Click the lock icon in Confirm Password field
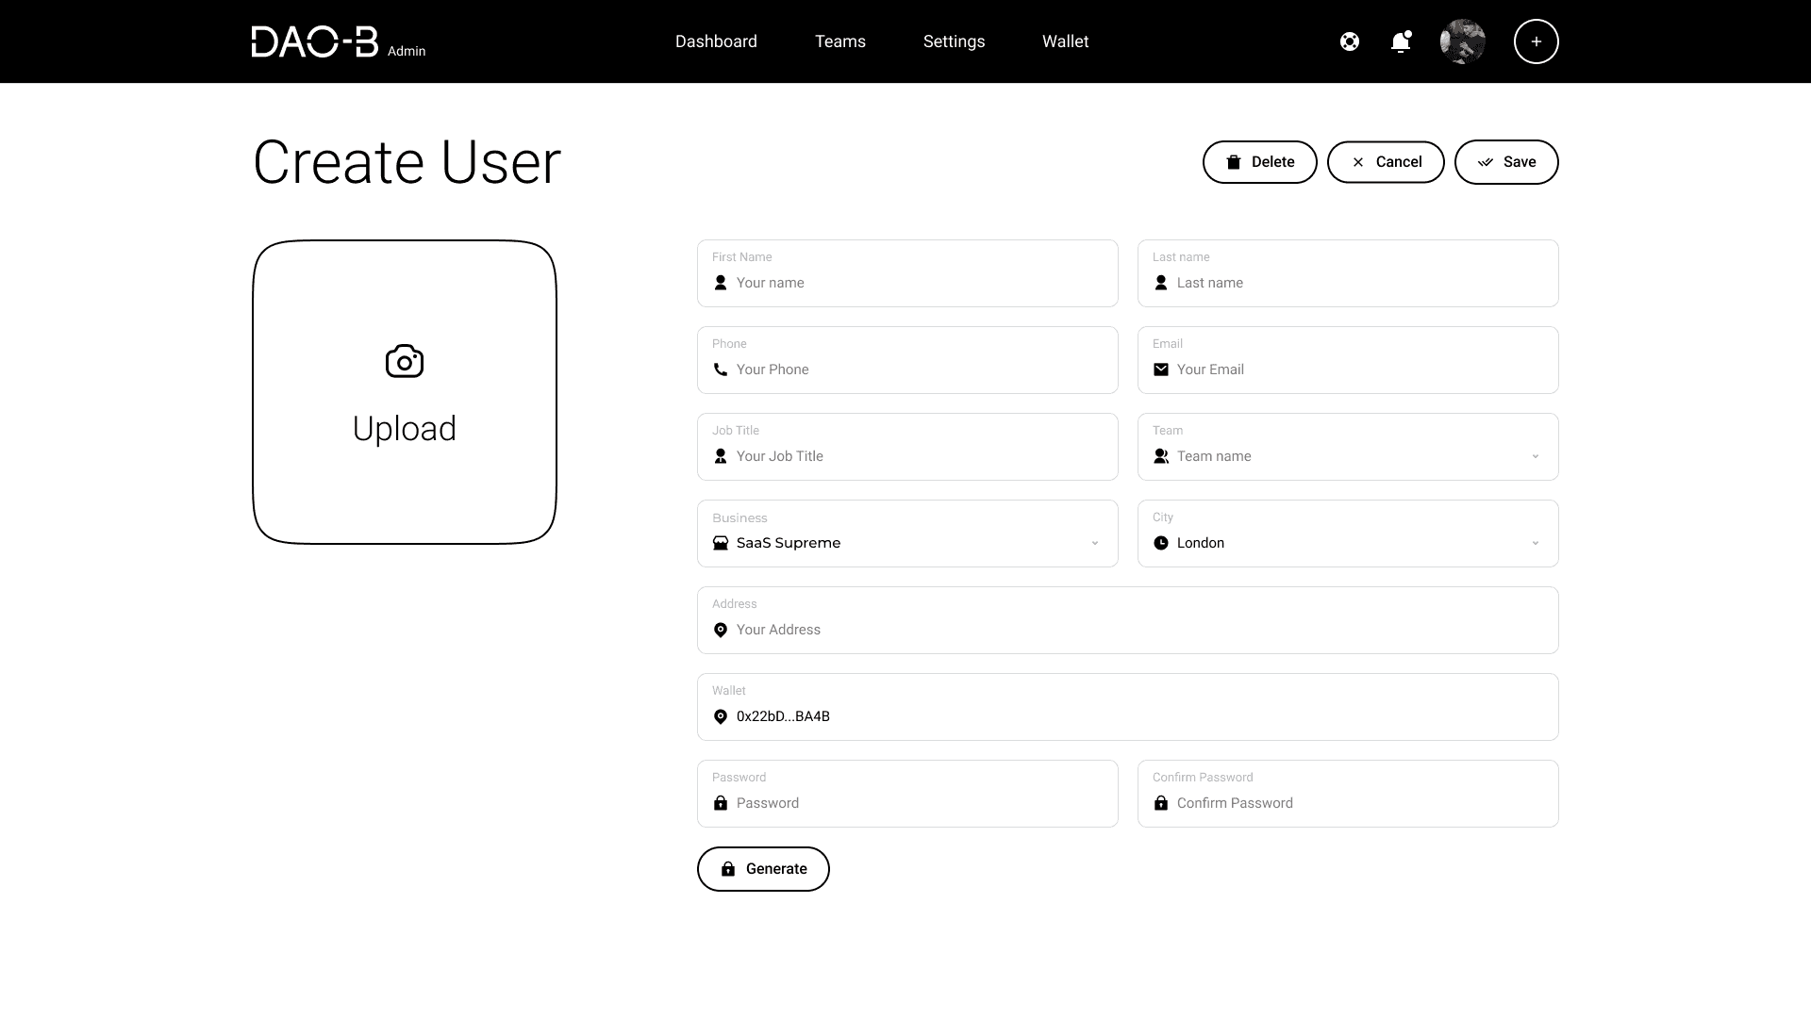The image size is (1811, 1018). pos(1161,803)
